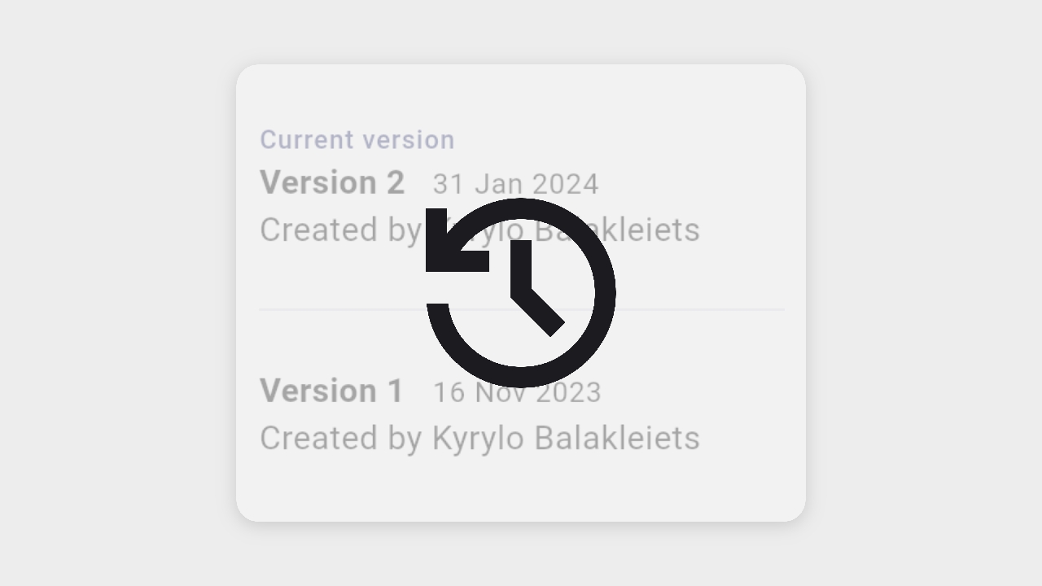Select the Version 1 heading
1042x586 pixels.
pos(331,391)
